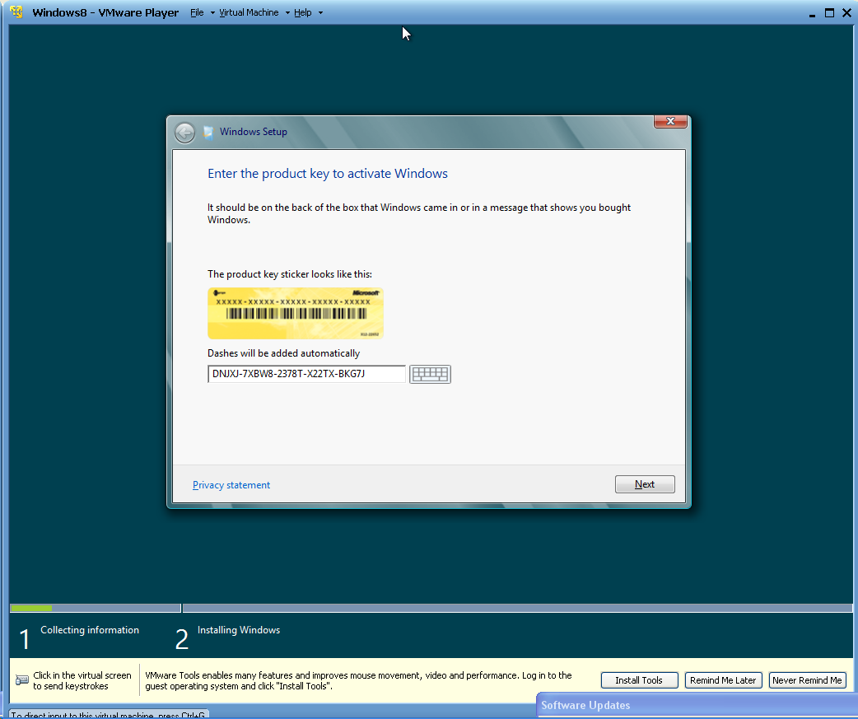Screen dimensions: 858x719
Task: Expand the File menu dropdown arrow
Action: [212, 13]
